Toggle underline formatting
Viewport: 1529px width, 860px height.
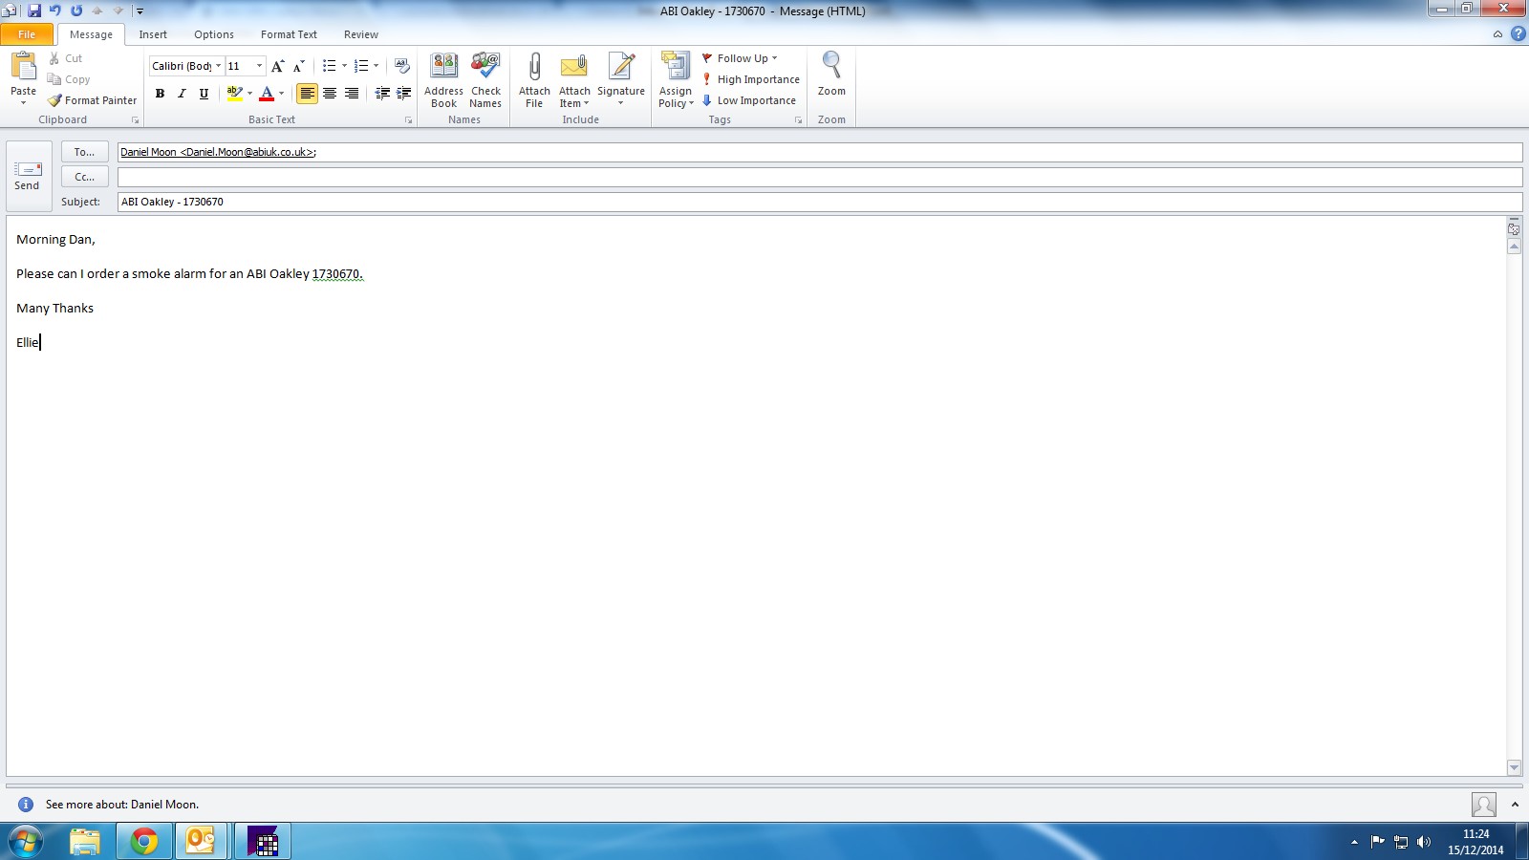coord(204,94)
